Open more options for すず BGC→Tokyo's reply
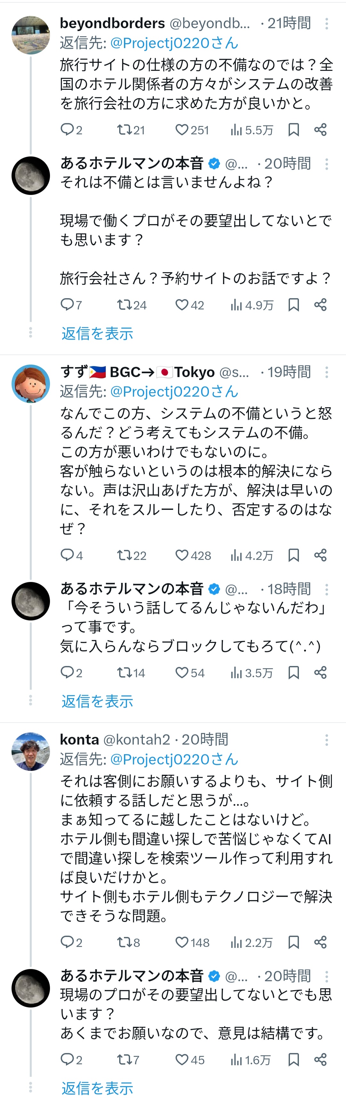Image resolution: width=346 pixels, height=1106 pixels. tap(327, 372)
